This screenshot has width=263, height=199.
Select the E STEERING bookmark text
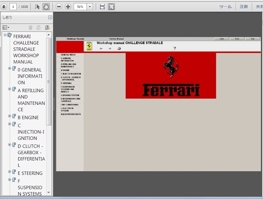coord(30,173)
